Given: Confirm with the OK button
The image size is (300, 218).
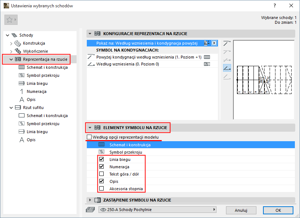Looking at the screenshot, I should [x=278, y=210].
